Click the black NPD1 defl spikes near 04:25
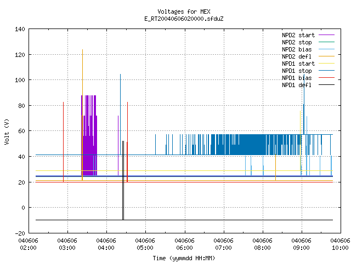The height and width of the screenshot is (263, 351). [x=123, y=180]
